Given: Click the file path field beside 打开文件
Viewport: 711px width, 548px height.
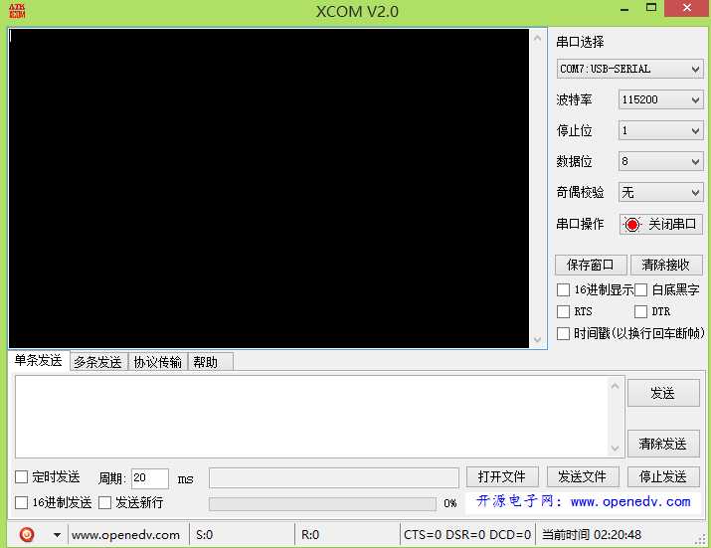Looking at the screenshot, I should [334, 478].
